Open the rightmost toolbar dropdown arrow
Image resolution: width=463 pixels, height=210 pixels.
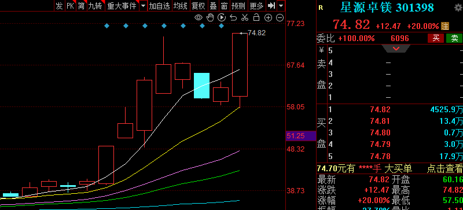[281, 6]
